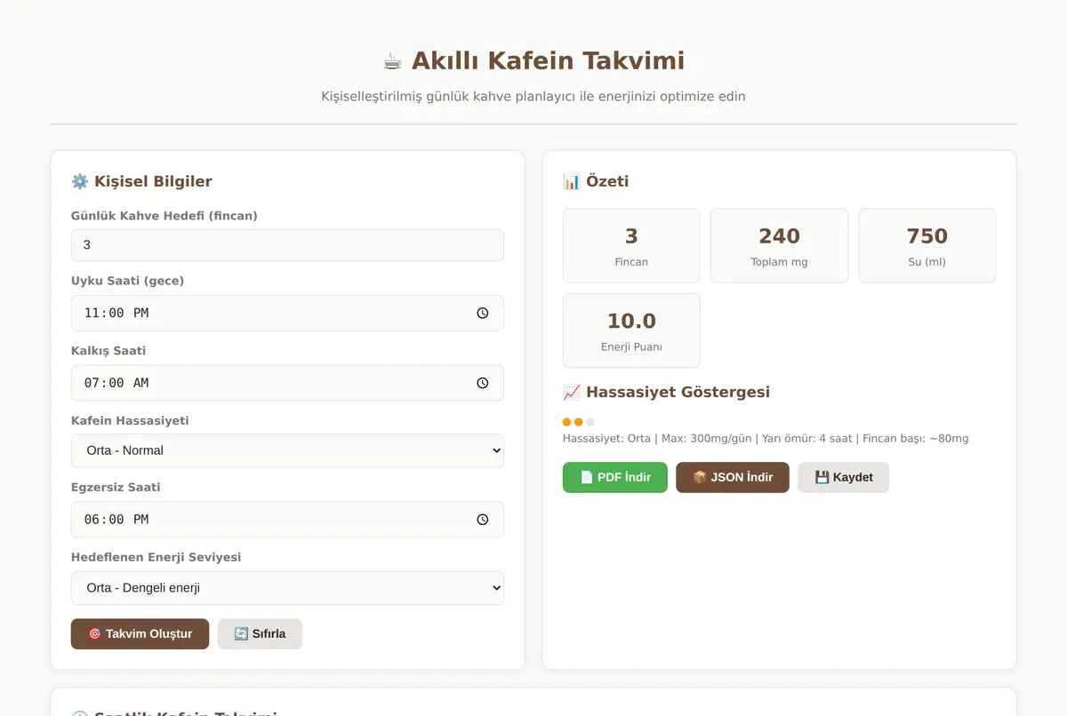Image resolution: width=1067 pixels, height=716 pixels.
Task: Click the Egzersiz Saati time input
Action: point(287,520)
